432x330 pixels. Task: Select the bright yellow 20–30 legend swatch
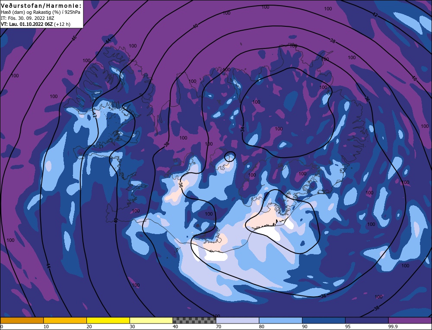[x=108, y=320]
